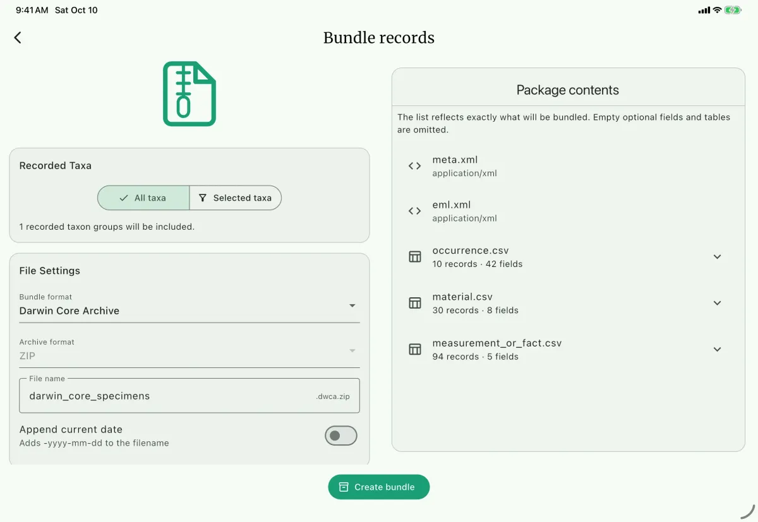Click the '94 records · 5 fields' text
This screenshot has height=522, width=758.
(475, 357)
